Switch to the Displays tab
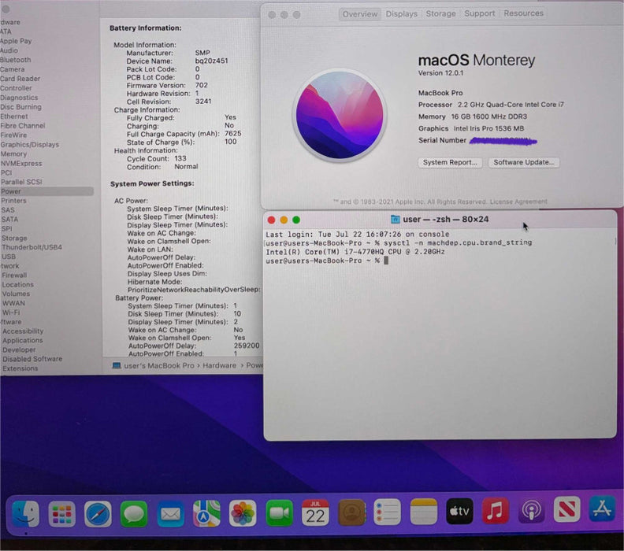 click(x=401, y=14)
